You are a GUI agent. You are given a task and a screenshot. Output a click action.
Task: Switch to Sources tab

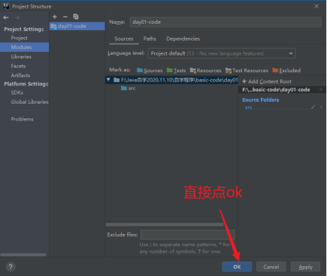[x=124, y=39]
